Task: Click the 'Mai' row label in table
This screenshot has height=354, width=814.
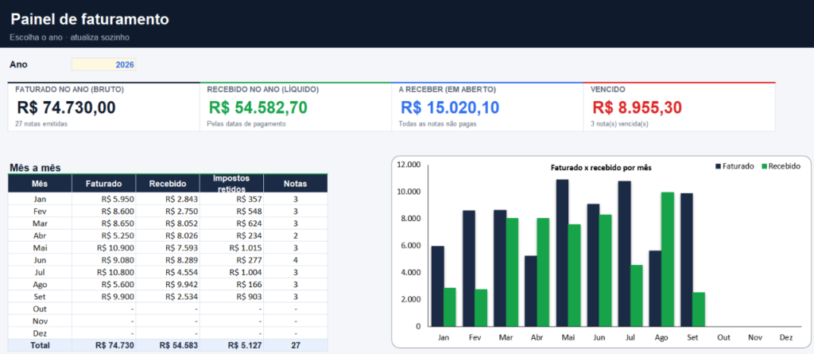Action: pyautogui.click(x=40, y=248)
